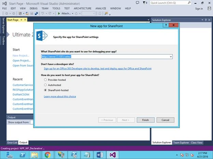The height and width of the screenshot is (159, 213).
Task: Click the Refresh icon beside Attach
Action: (x=76, y=14)
